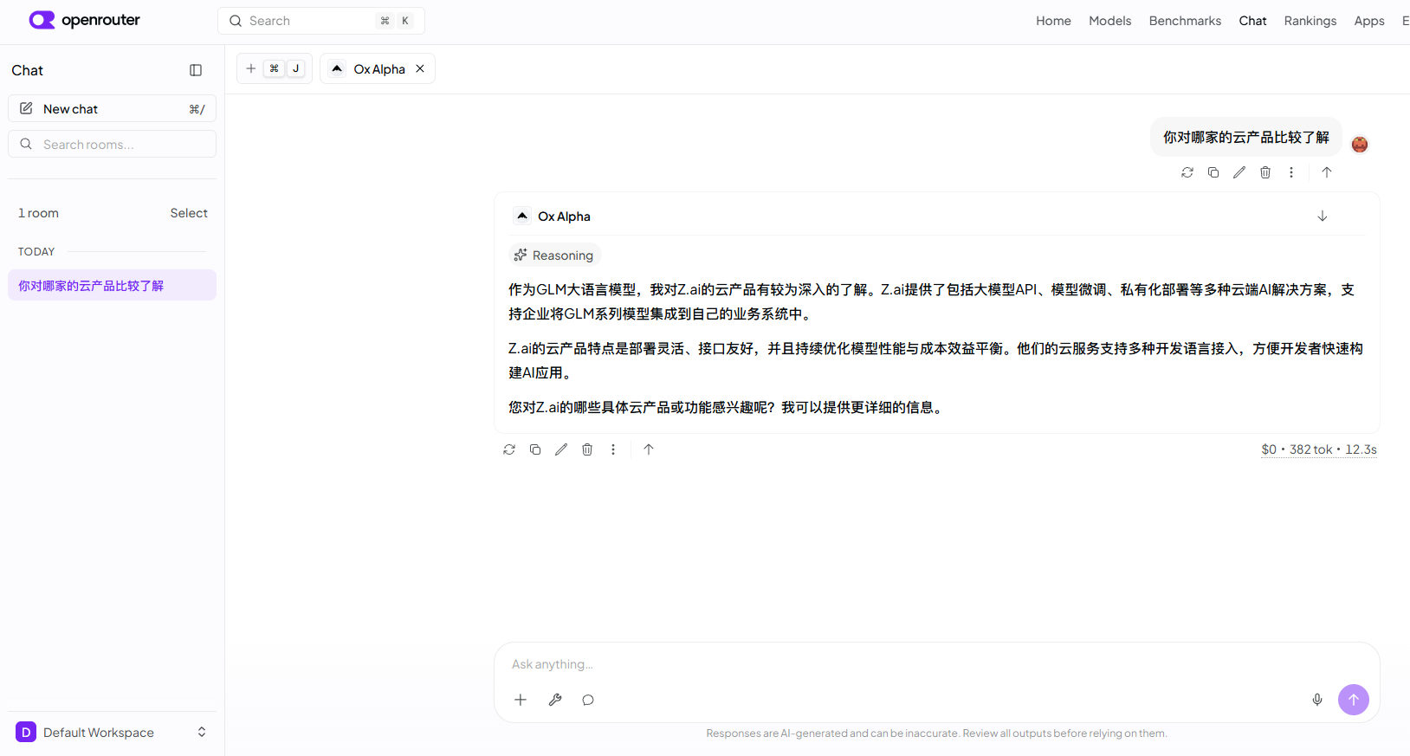The height and width of the screenshot is (756, 1410).
Task: Collapse the Chat sidebar panel icon
Action: click(x=196, y=70)
